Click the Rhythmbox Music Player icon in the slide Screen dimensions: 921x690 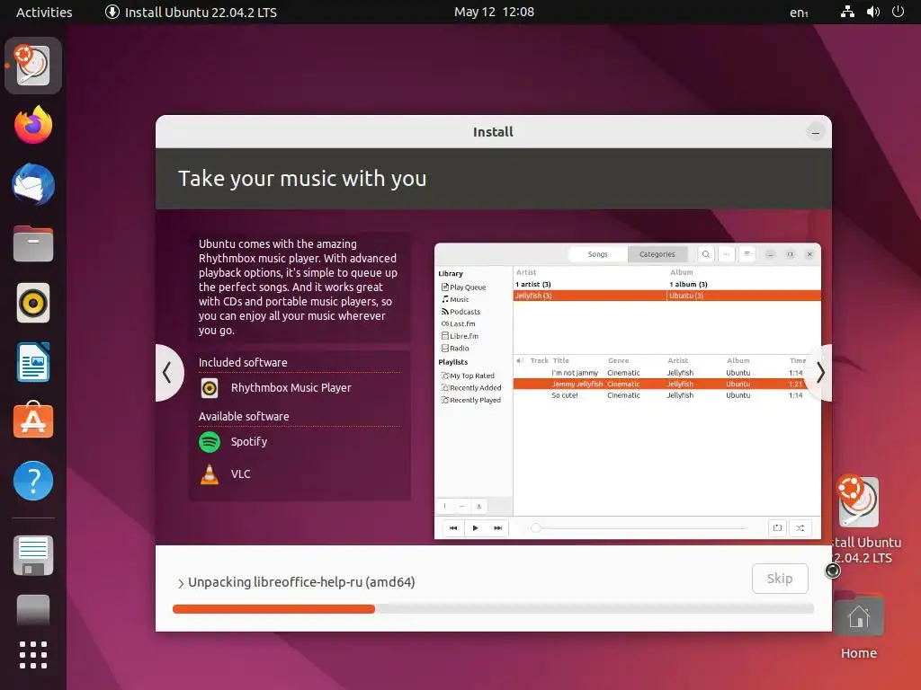(210, 388)
